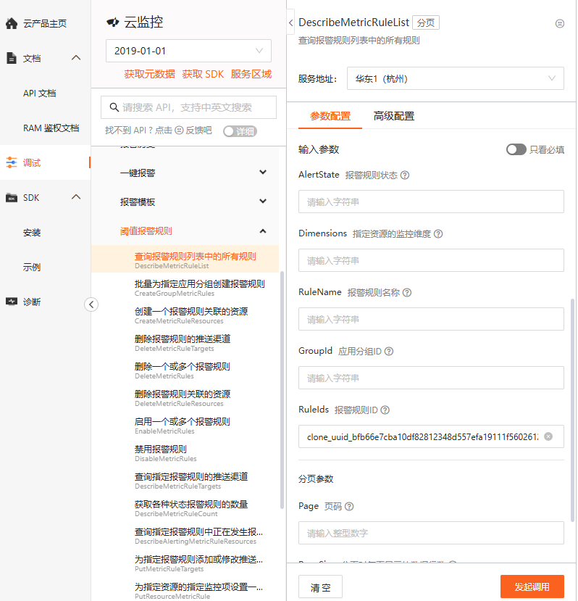Screen dimensions: 578x601
Task: Focus the RuleName input field
Action: pyautogui.click(x=431, y=319)
